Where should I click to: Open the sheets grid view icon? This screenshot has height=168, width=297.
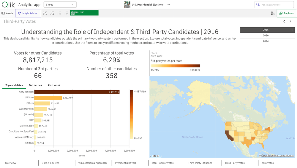(273, 13)
